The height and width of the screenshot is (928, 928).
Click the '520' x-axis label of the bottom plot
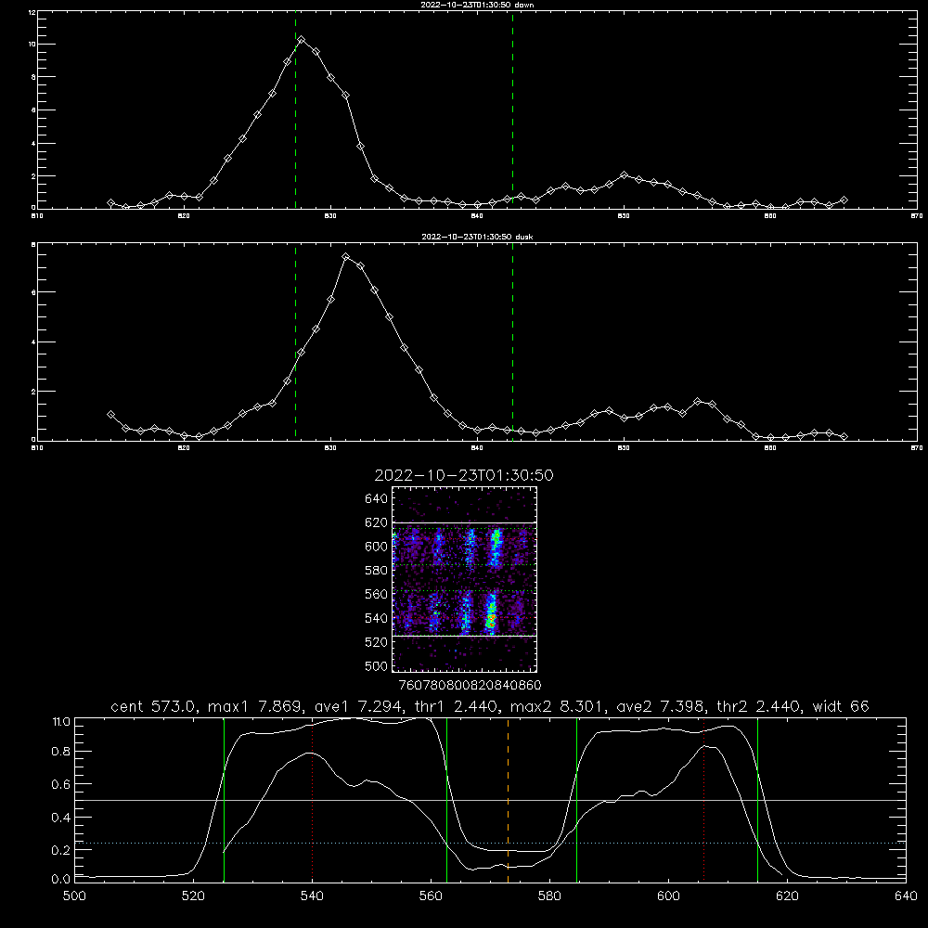193,896
